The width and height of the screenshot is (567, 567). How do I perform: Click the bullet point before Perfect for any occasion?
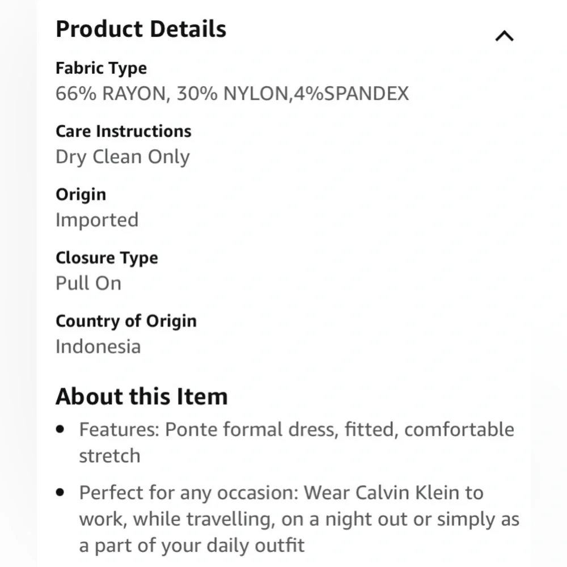pos(61,493)
